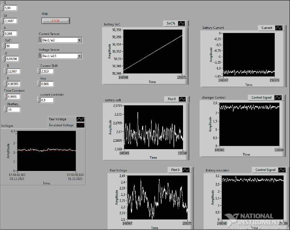Screen dimensions: 290x230
Task: Click the Vbattery input field
Action: 14,109
